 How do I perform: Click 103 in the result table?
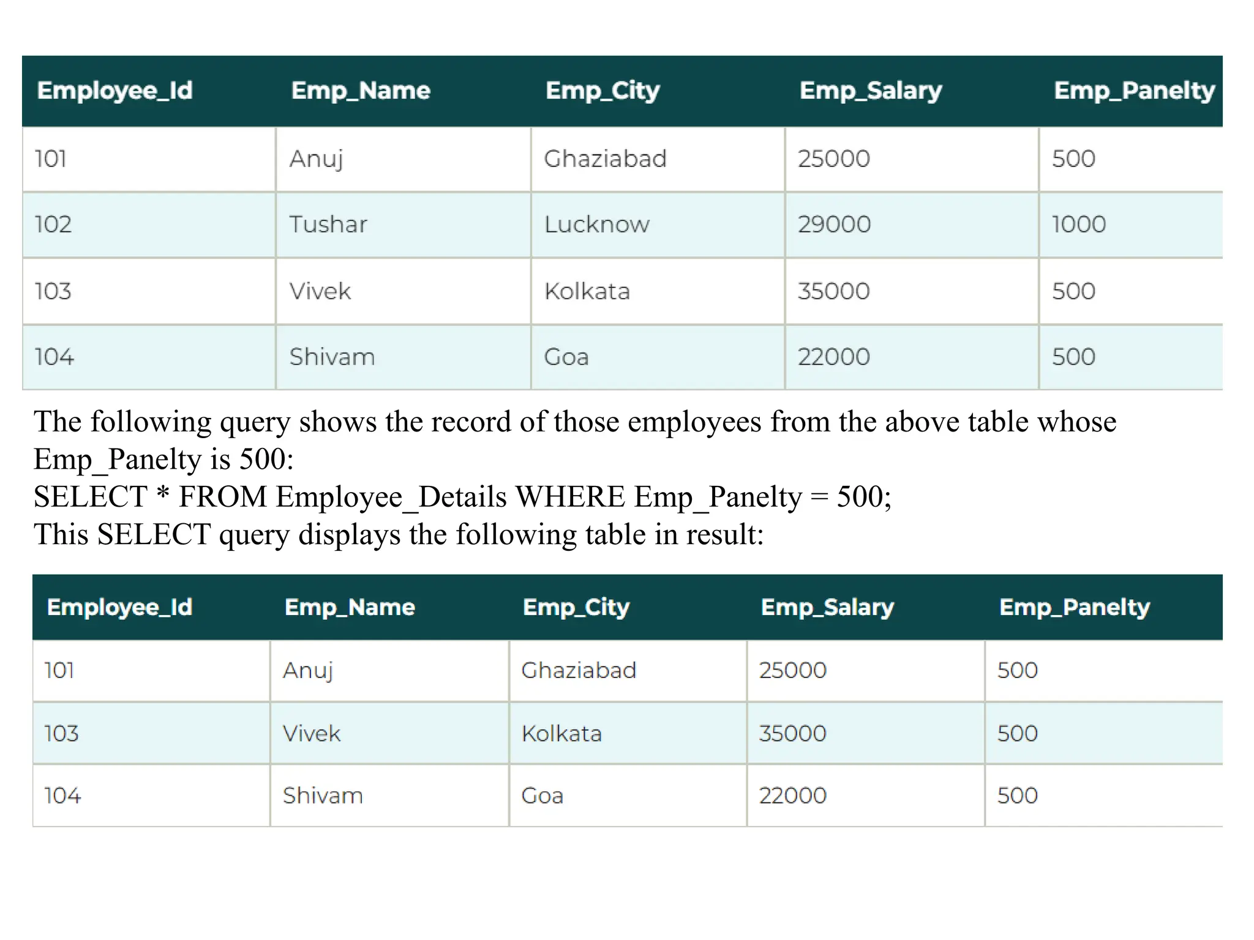click(x=61, y=733)
